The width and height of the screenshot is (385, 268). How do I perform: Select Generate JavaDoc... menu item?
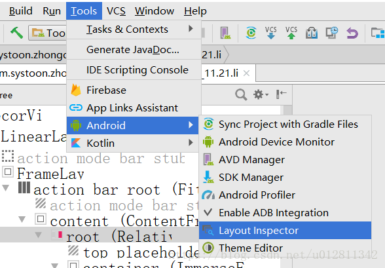click(x=134, y=50)
